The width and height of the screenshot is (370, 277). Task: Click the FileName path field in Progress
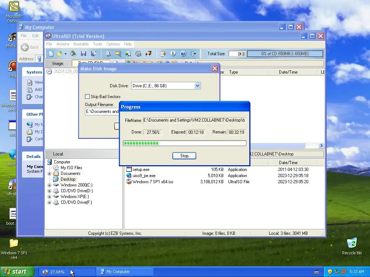tap(194, 120)
